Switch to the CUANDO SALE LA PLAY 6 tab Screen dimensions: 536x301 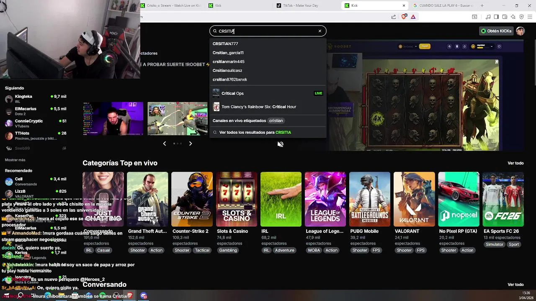pyautogui.click(x=442, y=5)
